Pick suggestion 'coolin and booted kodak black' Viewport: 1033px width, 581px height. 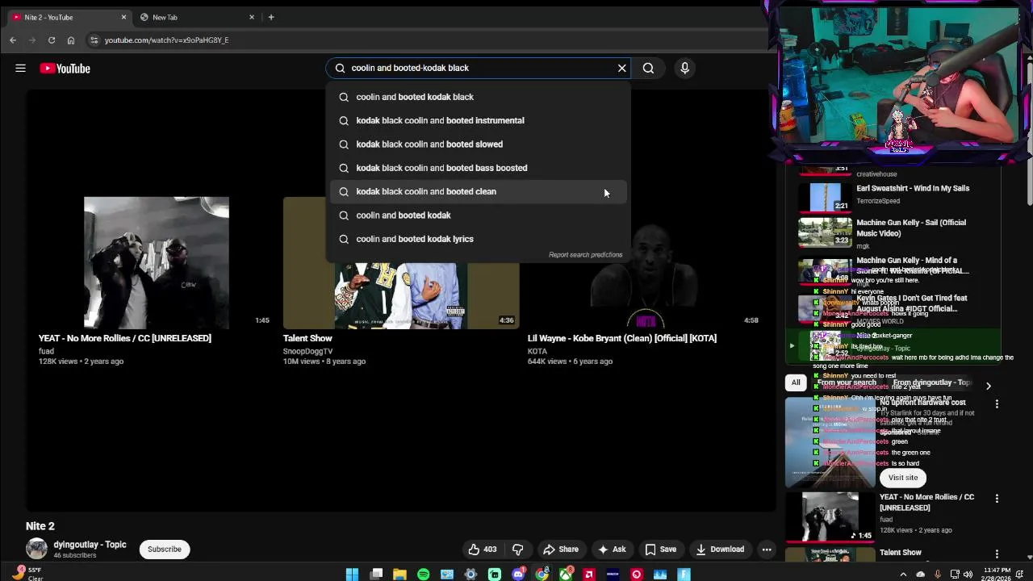click(x=479, y=97)
